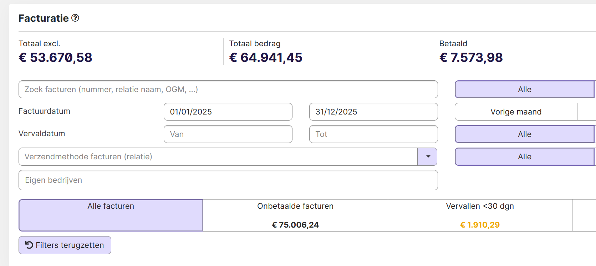Screen dimensions: 596x266
Task: Click the Filters terugzetten button
Action: pos(65,245)
